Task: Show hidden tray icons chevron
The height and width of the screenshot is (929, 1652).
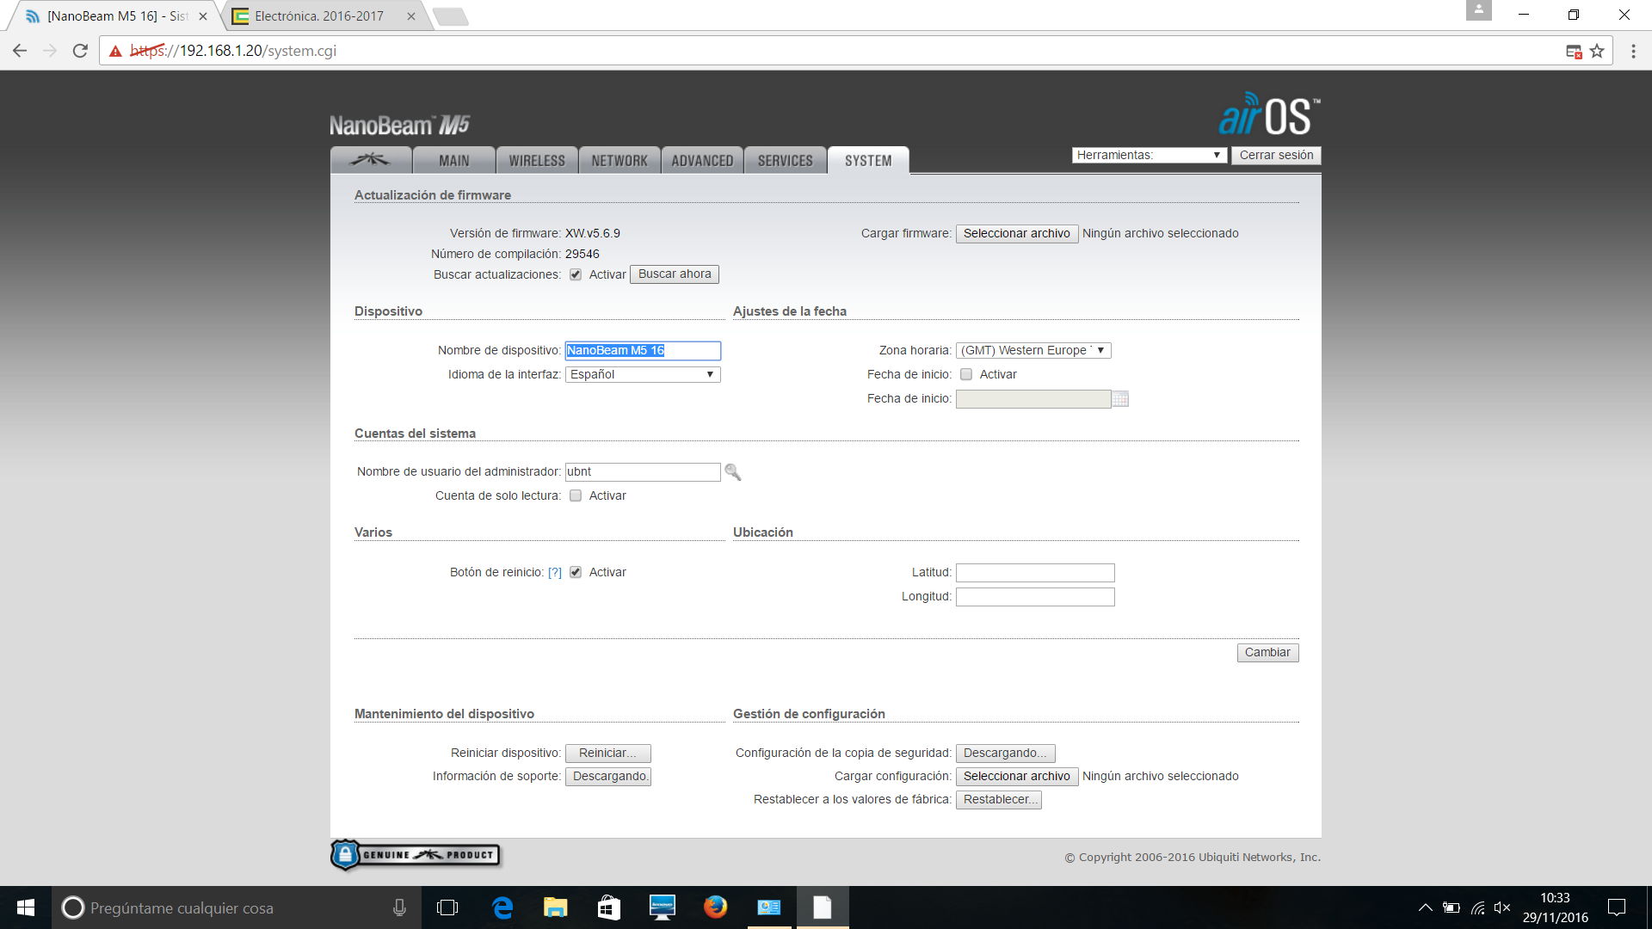Action: click(1425, 907)
